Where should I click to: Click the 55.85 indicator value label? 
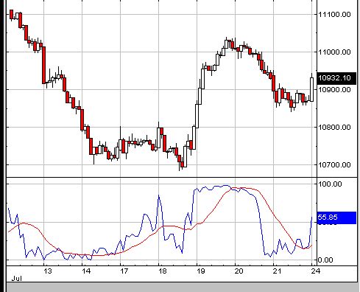336,218
